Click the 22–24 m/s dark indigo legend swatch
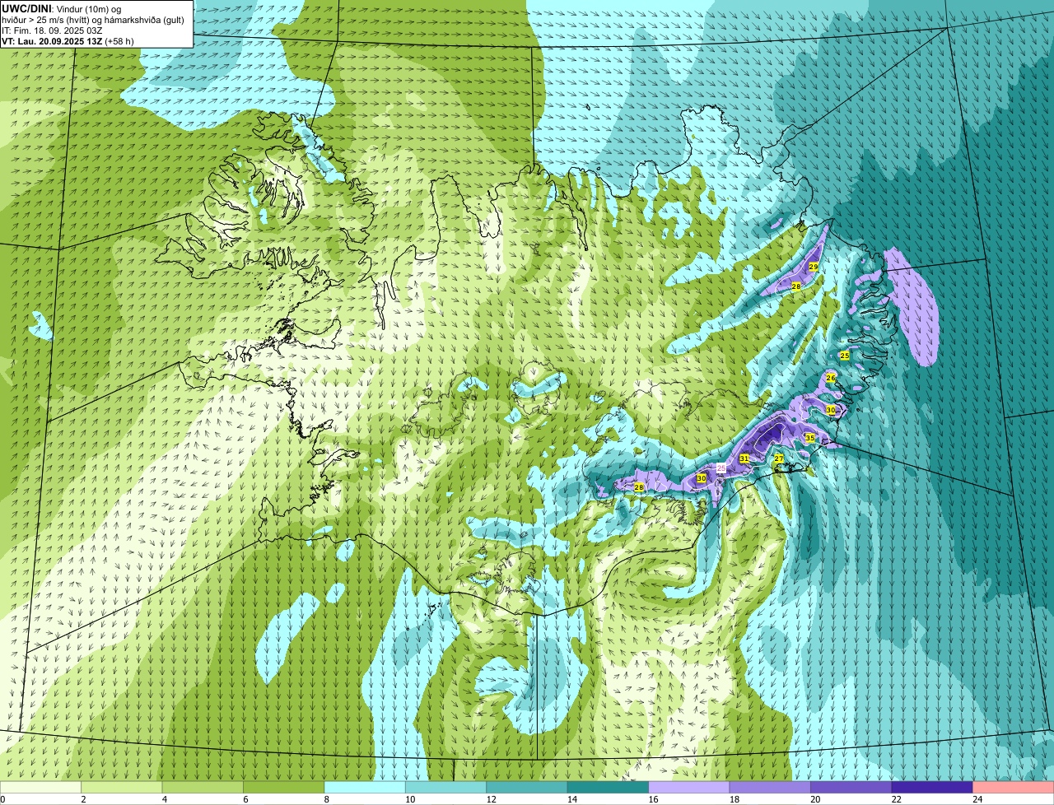The height and width of the screenshot is (805, 1054). (932, 788)
